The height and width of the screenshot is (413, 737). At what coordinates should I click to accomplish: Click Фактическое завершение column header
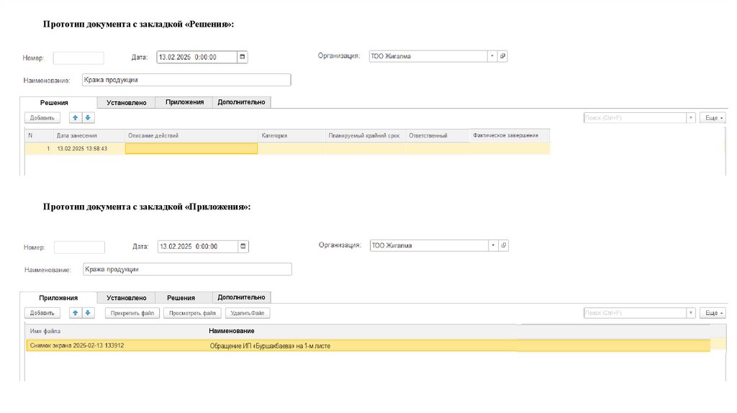pyautogui.click(x=510, y=135)
